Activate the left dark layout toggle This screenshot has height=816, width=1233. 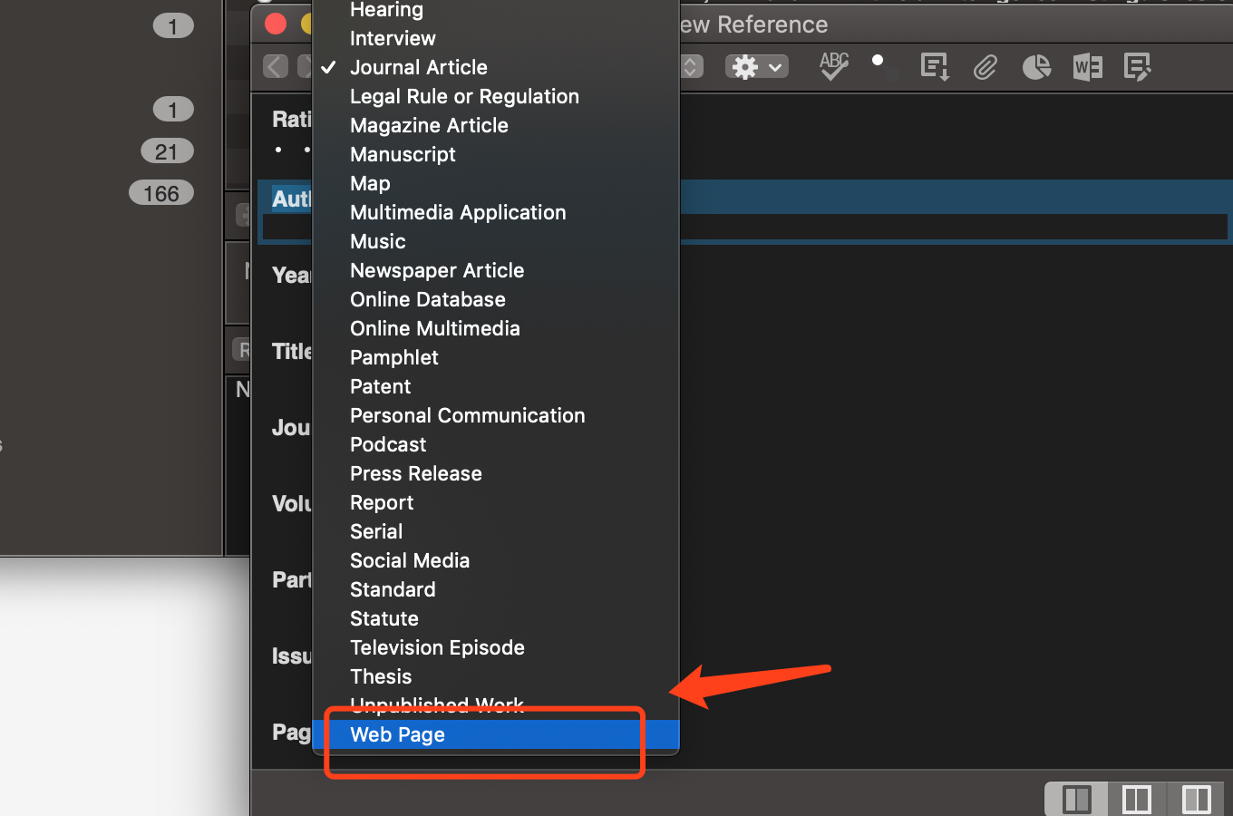click(x=1075, y=799)
